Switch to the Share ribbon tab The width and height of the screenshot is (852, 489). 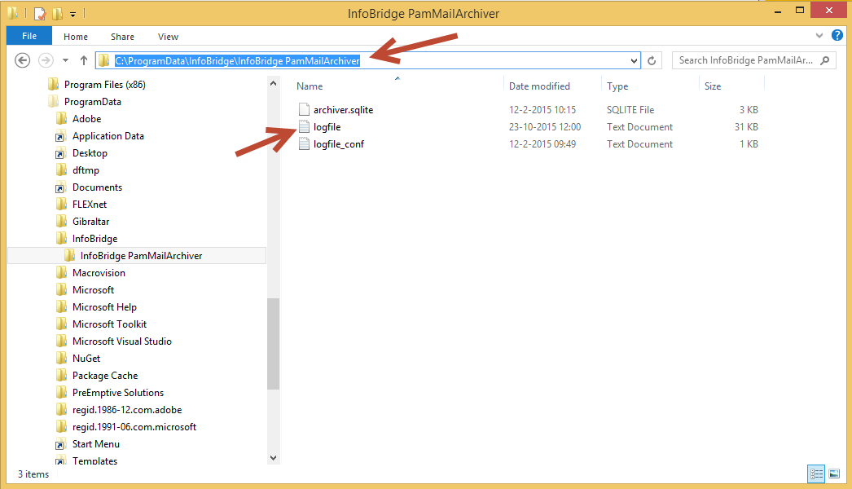122,37
